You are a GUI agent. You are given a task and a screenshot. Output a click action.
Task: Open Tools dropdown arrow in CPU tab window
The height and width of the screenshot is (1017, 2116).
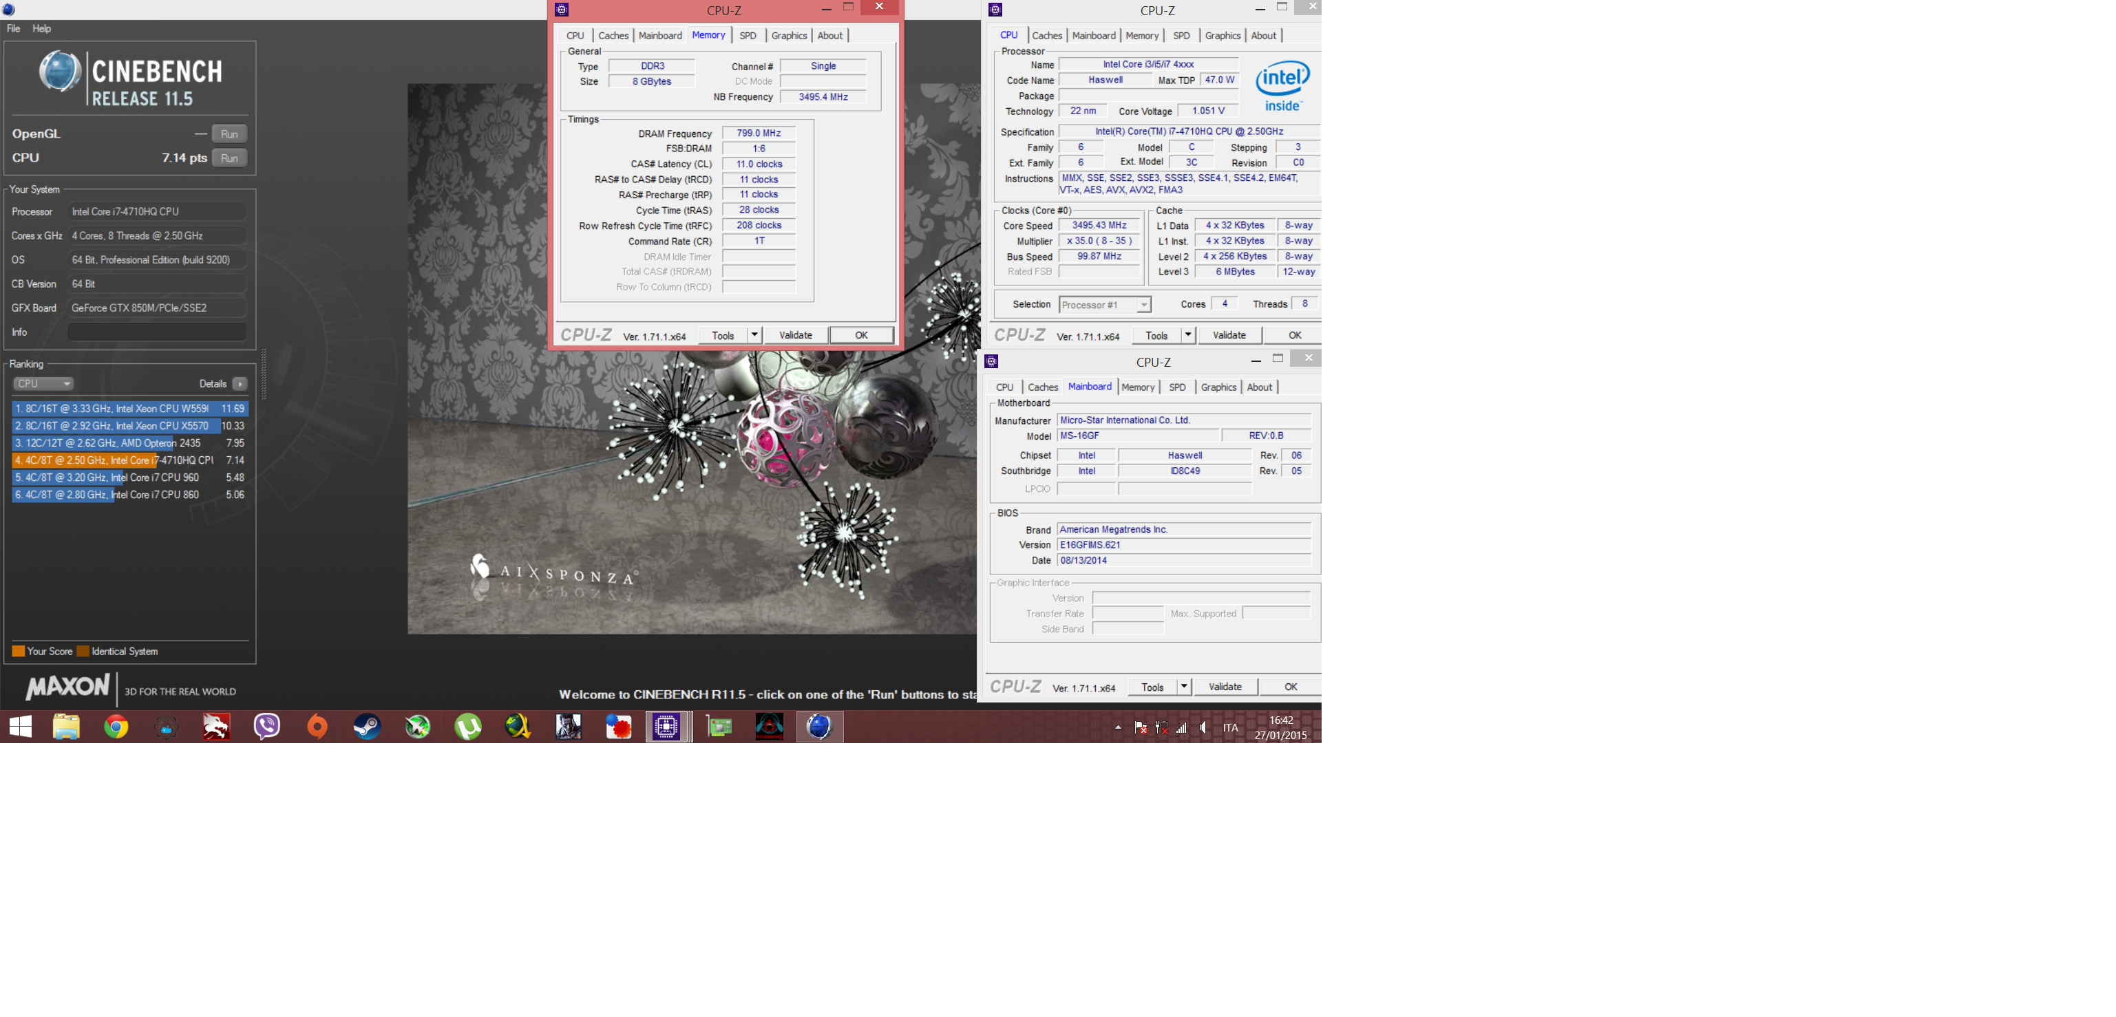coord(1188,335)
